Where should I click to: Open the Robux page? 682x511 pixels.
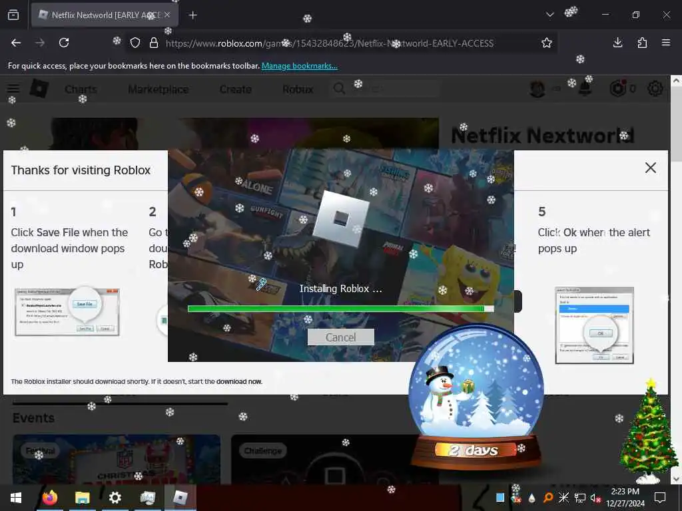click(298, 89)
